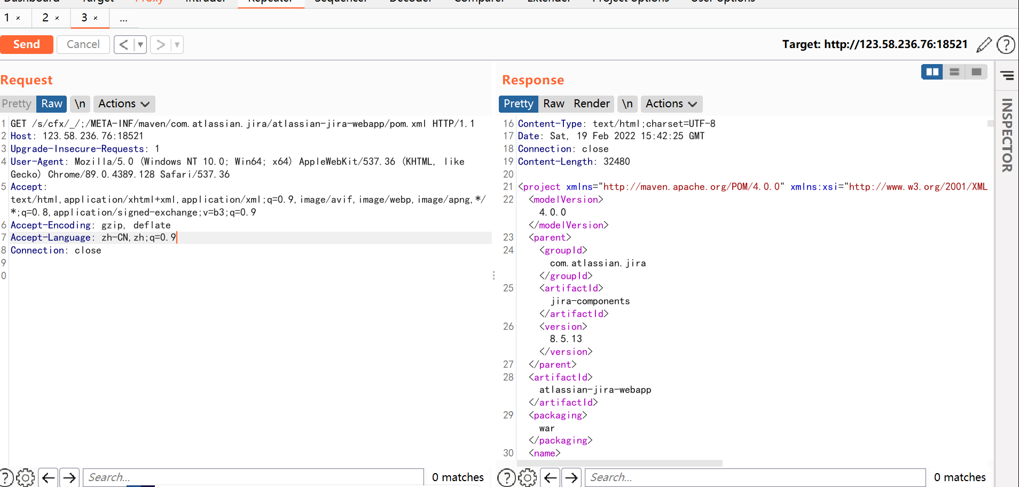Select combined tabbed layout icon
The height and width of the screenshot is (487, 1019).
(976, 72)
